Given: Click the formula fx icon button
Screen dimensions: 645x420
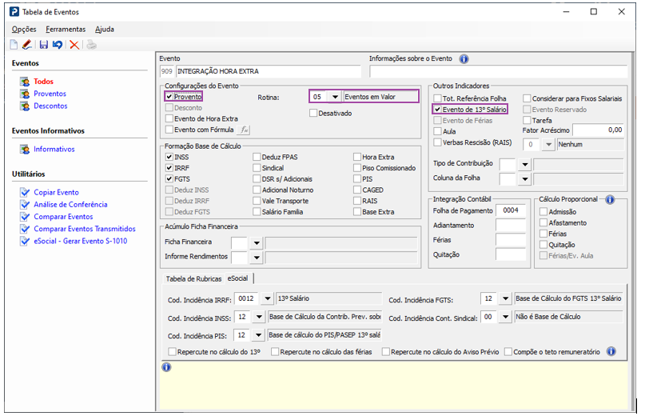Looking at the screenshot, I should [245, 130].
